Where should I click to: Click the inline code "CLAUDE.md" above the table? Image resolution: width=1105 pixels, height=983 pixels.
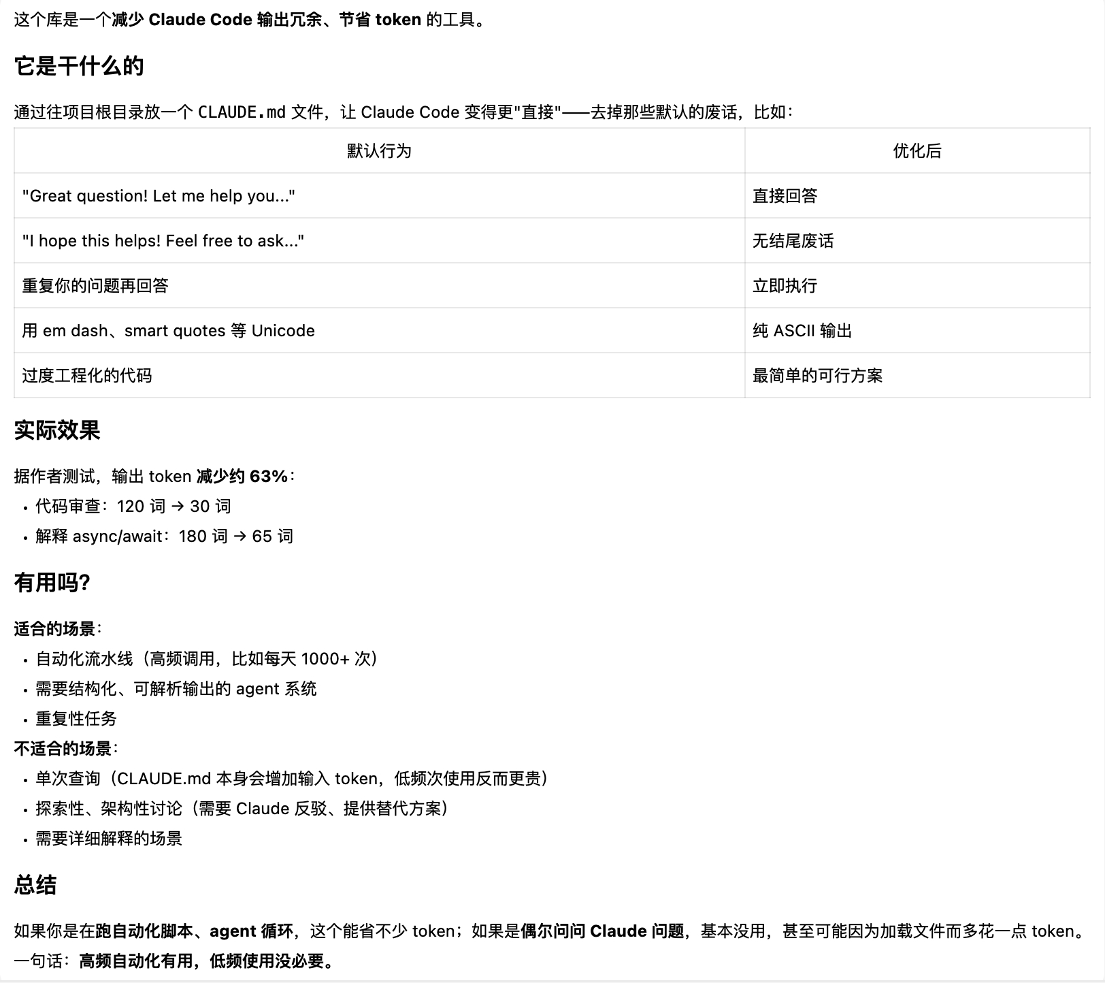242,112
